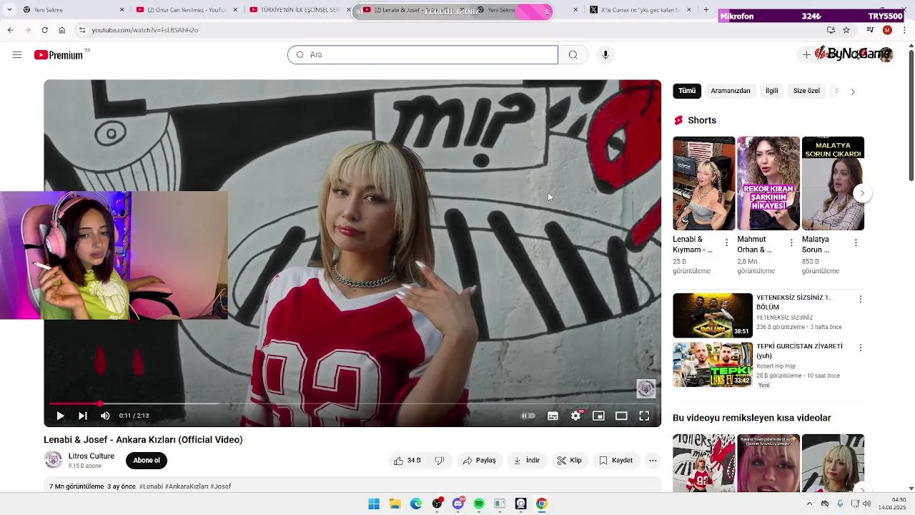Open options for TEPKİ GÜRCİSTAN video
The width and height of the screenshot is (915, 515).
coord(861,348)
